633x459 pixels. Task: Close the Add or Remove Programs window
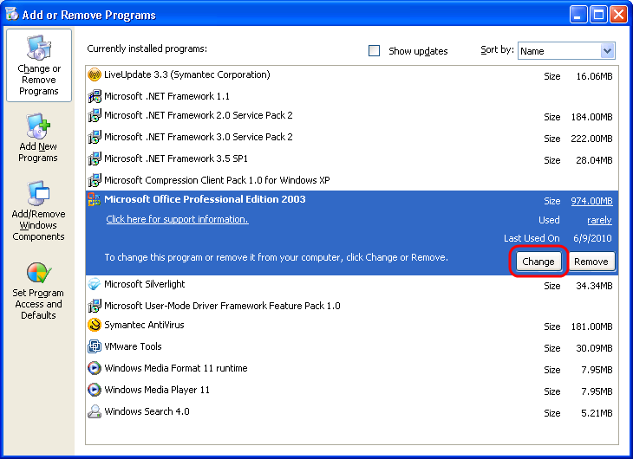click(619, 15)
